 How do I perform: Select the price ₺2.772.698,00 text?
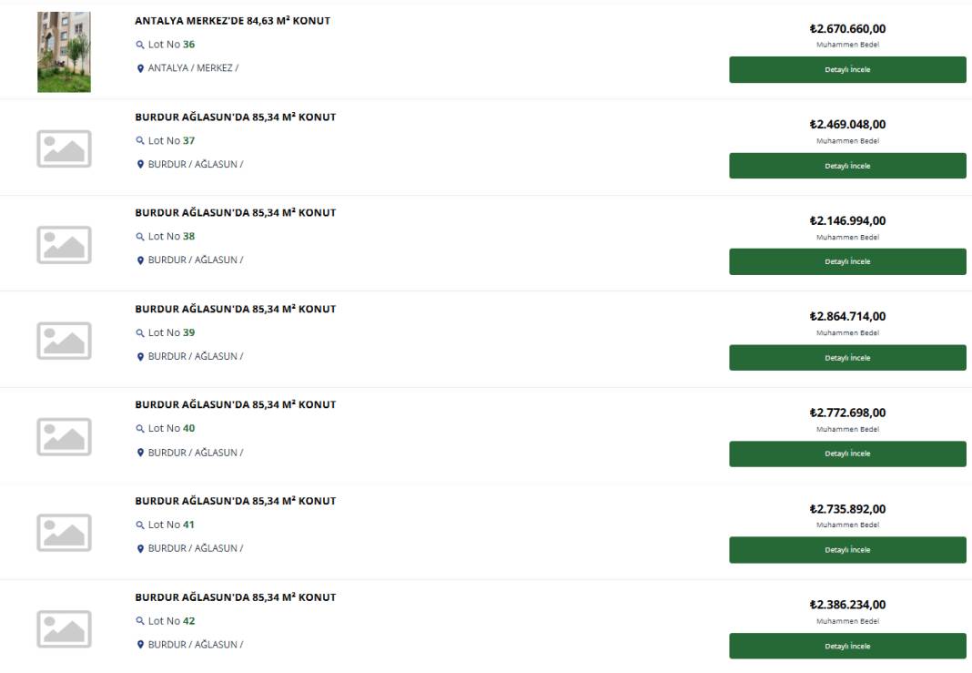[847, 413]
